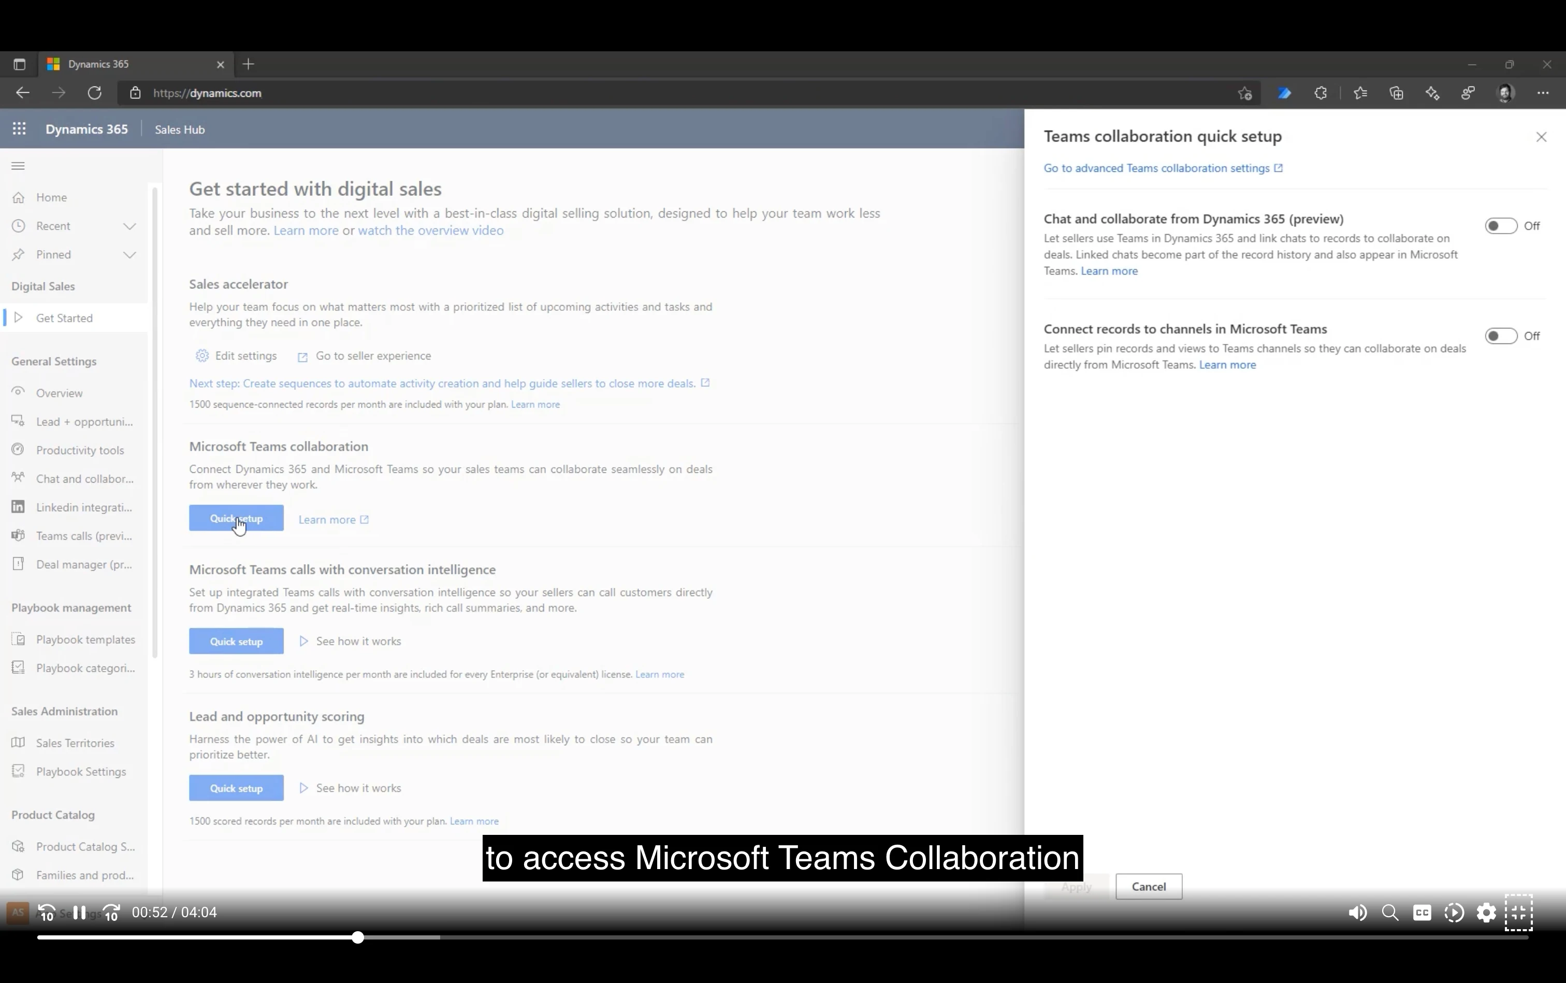1566x983 pixels.
Task: Click Quick setup under Teams calls section
Action: [x=236, y=641]
